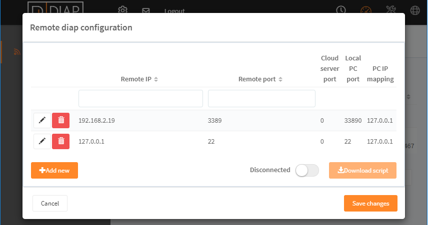
Task: Open the globe language icon
Action: (x=415, y=10)
